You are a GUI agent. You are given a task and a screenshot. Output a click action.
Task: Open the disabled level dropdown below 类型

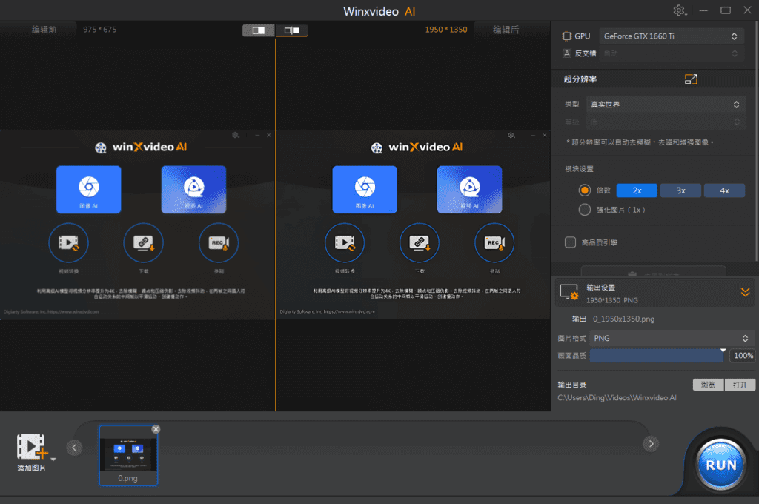click(666, 122)
